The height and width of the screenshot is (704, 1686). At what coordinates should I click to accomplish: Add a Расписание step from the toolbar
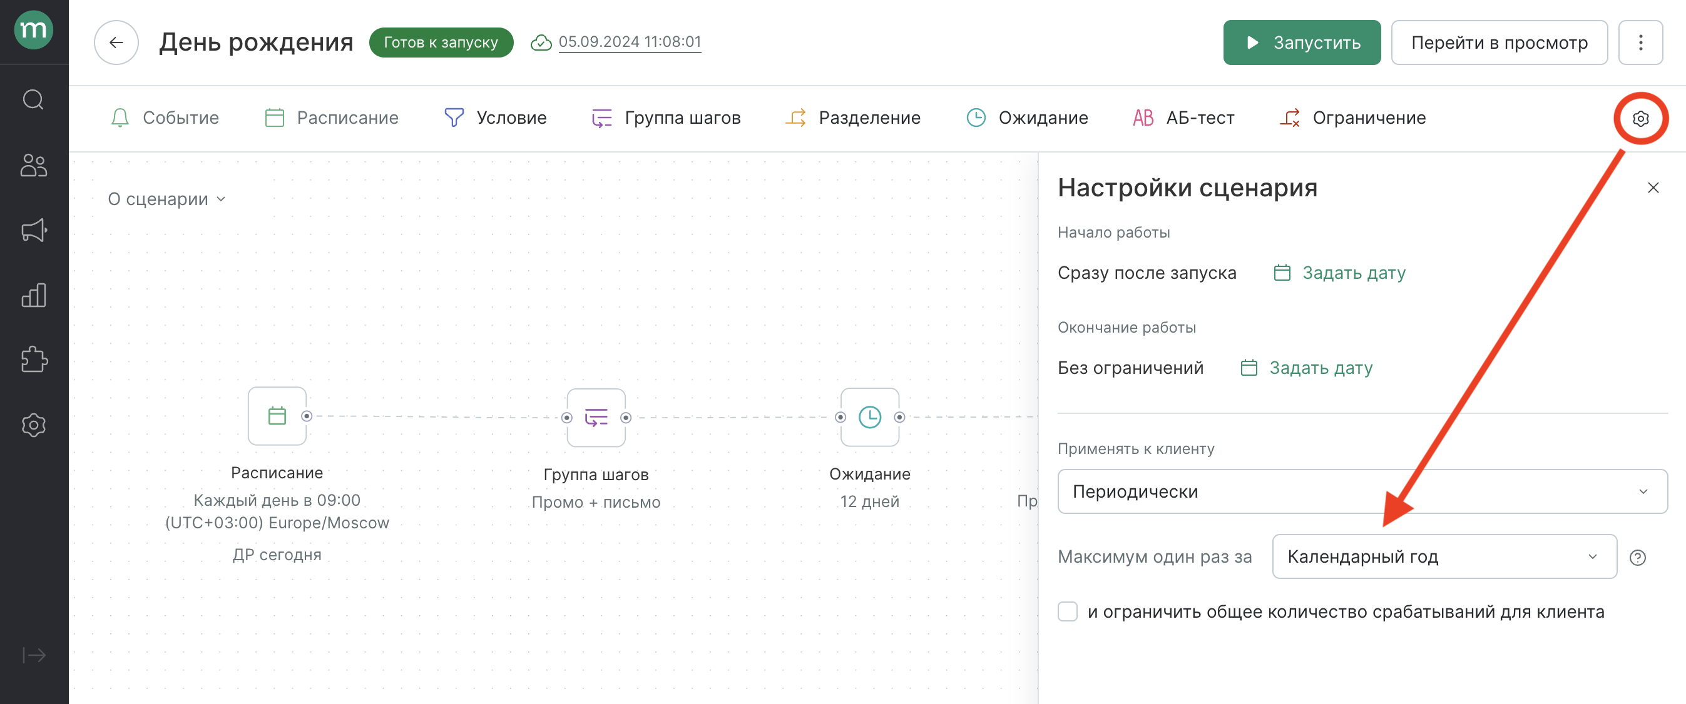[331, 118]
